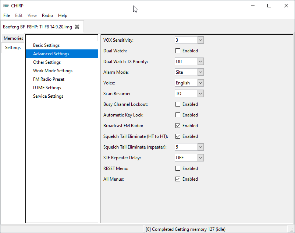295x233 pixels.
Task: Minimize the CHIRP window
Action: (253, 6)
